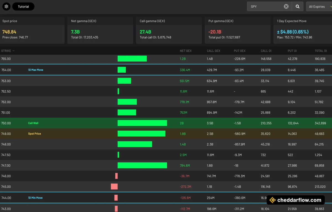Click the green GEX bar for strike 755.00
This screenshot has width=332, height=212.
(x=132, y=59)
